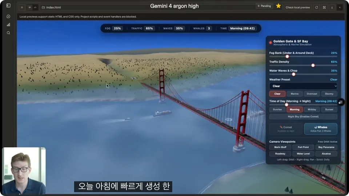Select Sunset time of day
This screenshot has height=196, width=349.
(329, 110)
